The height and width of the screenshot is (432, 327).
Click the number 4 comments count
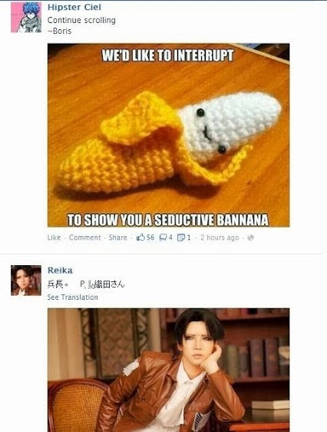click(x=170, y=238)
